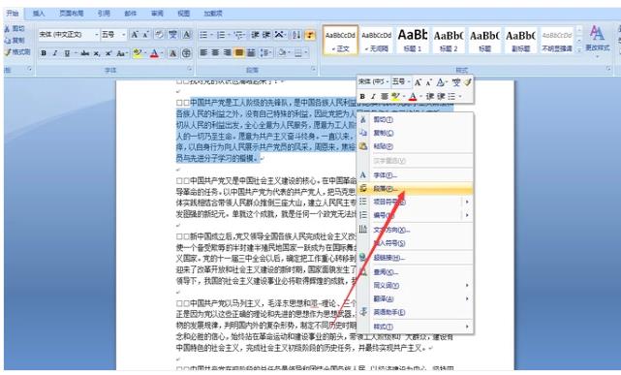Screen dimensions: 621x375
Task: Apply the Heading 2 style thumbnail
Action: (x=449, y=40)
